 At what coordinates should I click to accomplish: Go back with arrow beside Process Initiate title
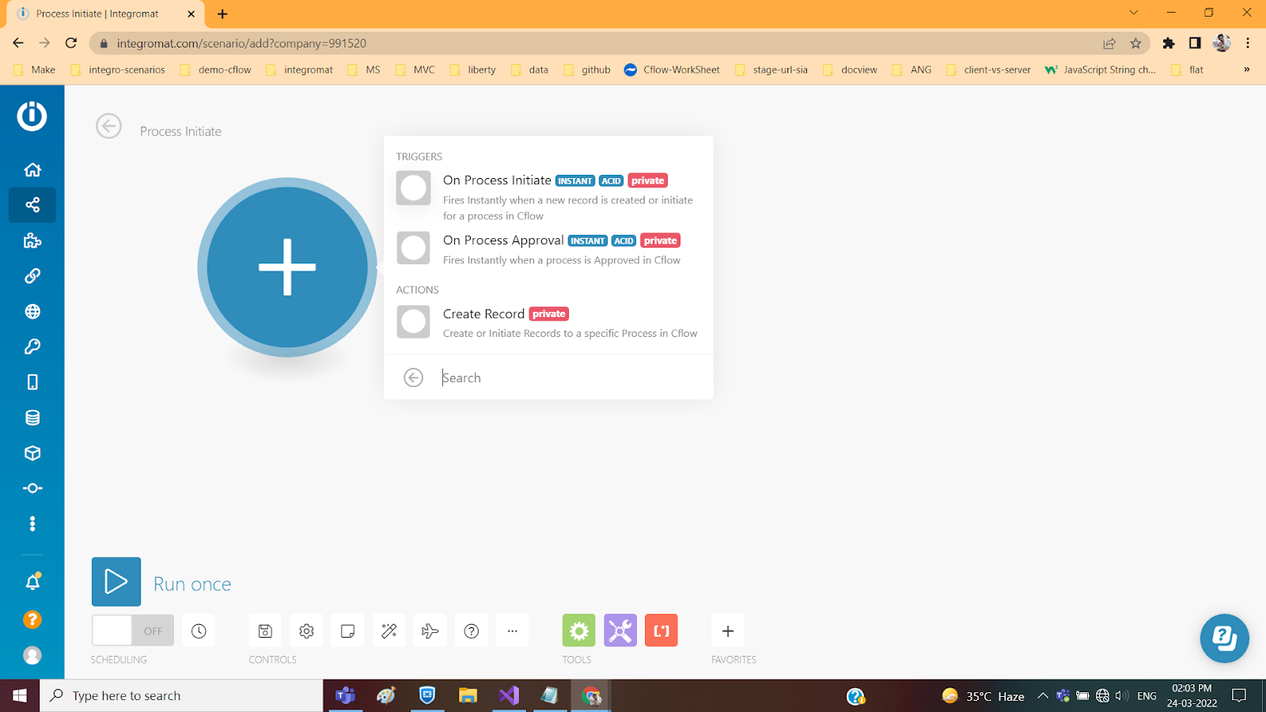pos(109,126)
